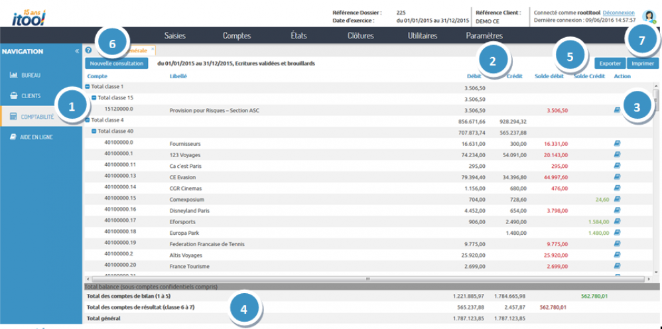Open the Clôtures menu
Viewport: 662px width, 329px height.
pos(360,36)
